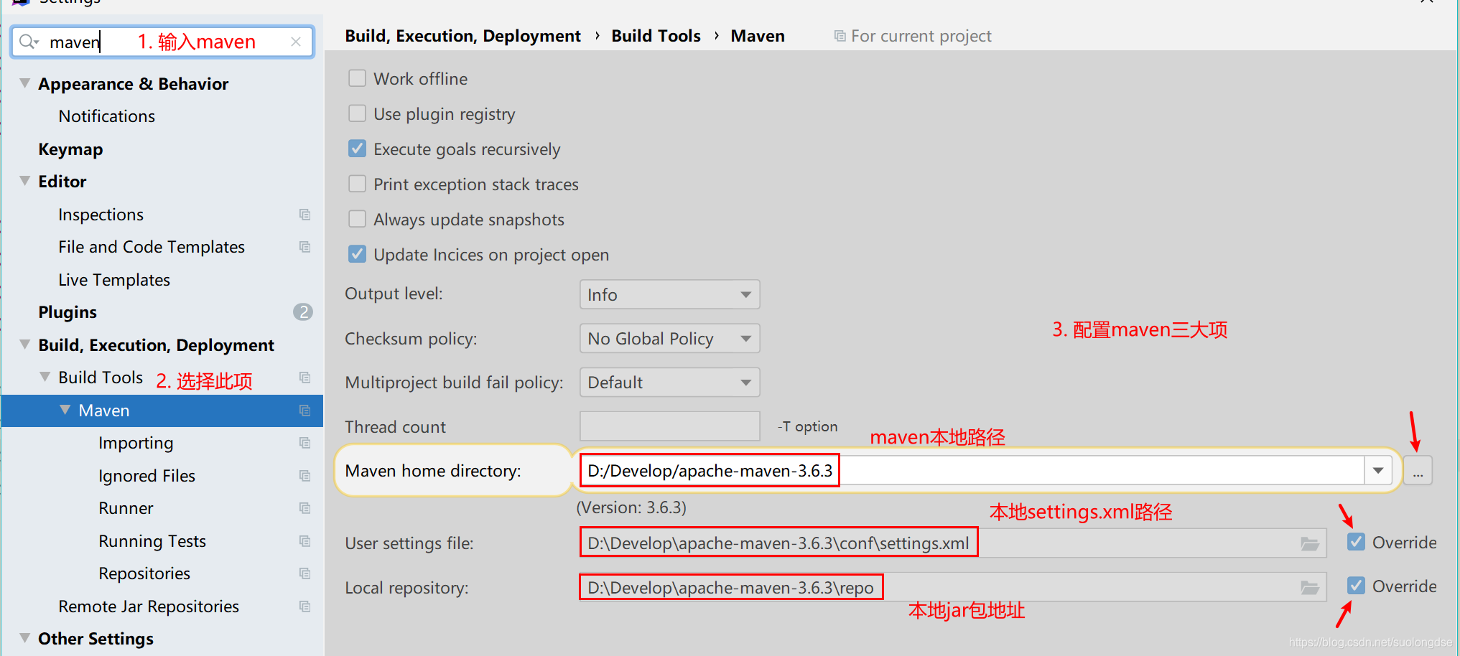Click project-level icon next to Runner
The height and width of the screenshot is (656, 1460).
304,508
